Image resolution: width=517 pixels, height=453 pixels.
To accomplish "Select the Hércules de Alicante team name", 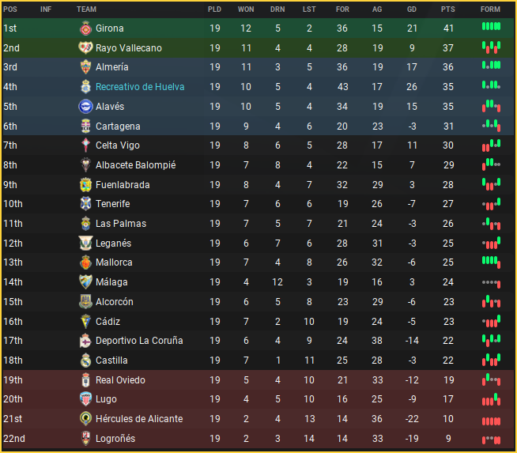I will pos(139,419).
